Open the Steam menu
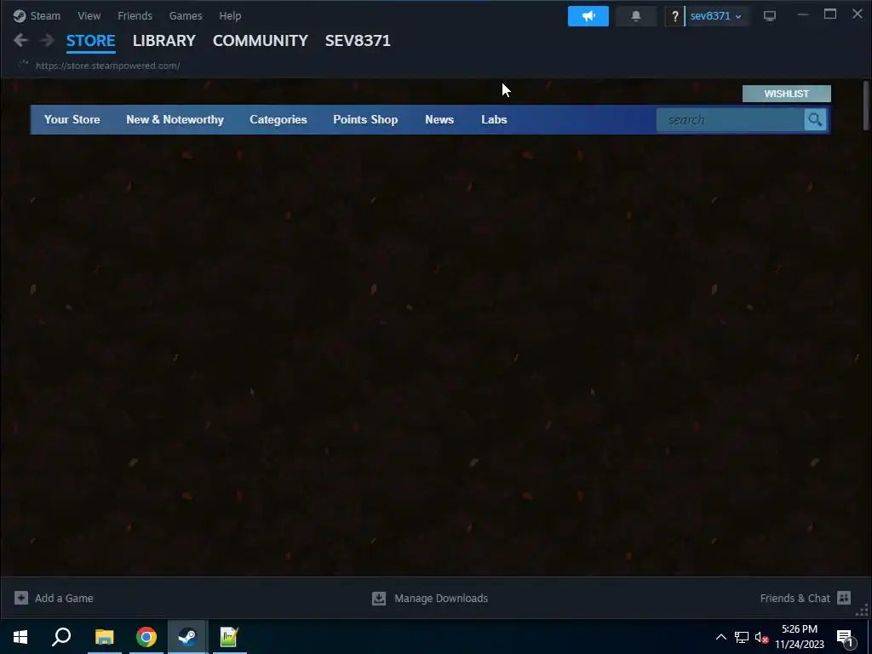This screenshot has width=872, height=654. 45,15
